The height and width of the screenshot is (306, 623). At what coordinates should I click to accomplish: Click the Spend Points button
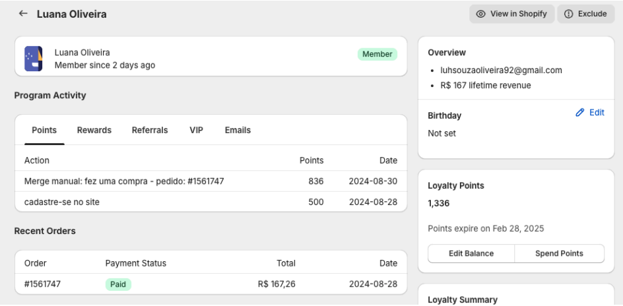tap(560, 254)
